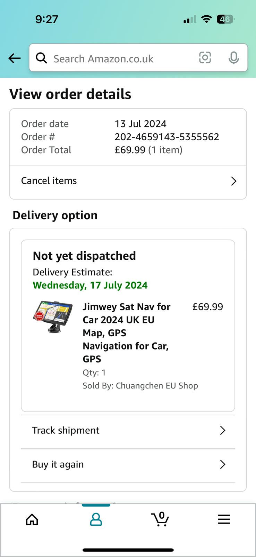Open the hamburger menu icon
Viewport: 256px width, 557px height.
[224, 519]
